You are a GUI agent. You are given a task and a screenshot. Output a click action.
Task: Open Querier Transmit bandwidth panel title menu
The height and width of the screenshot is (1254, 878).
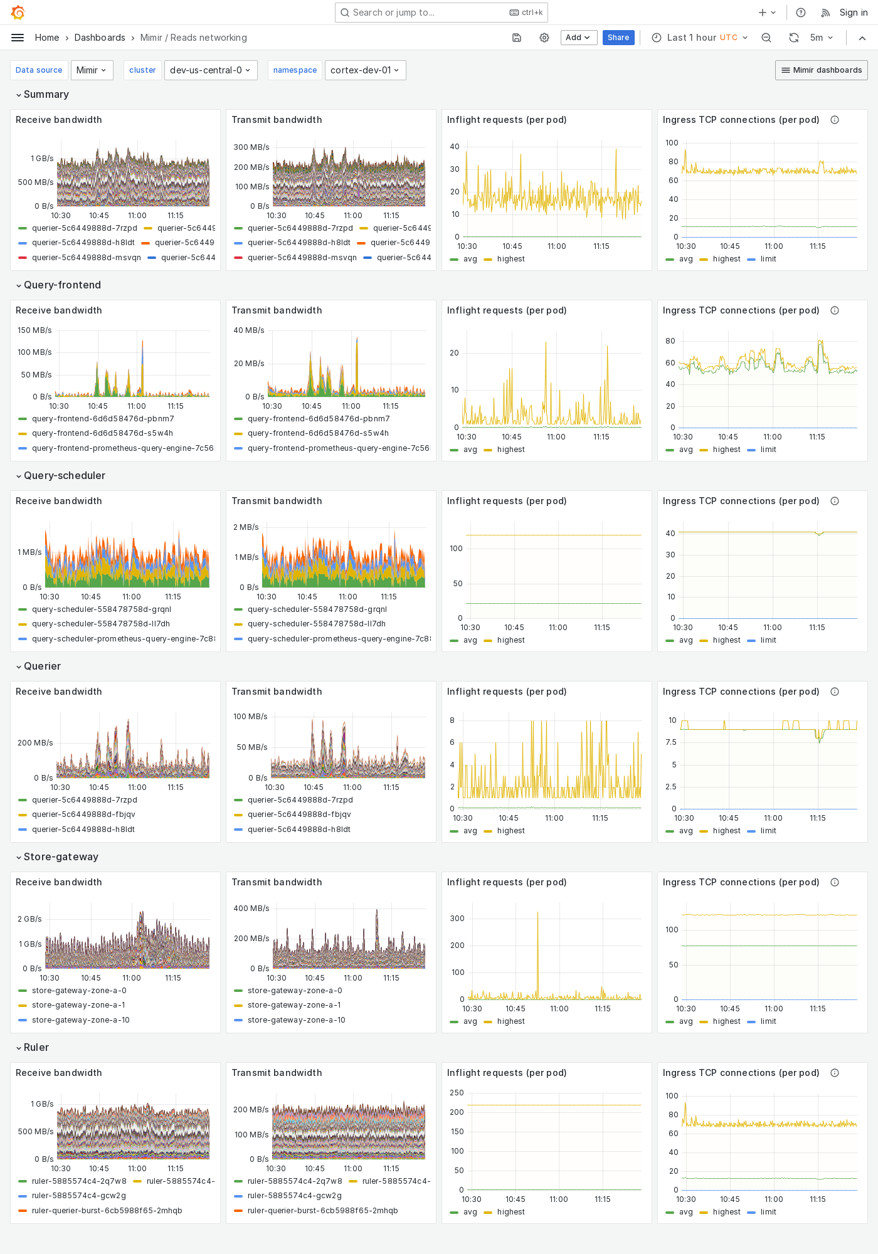[277, 692]
